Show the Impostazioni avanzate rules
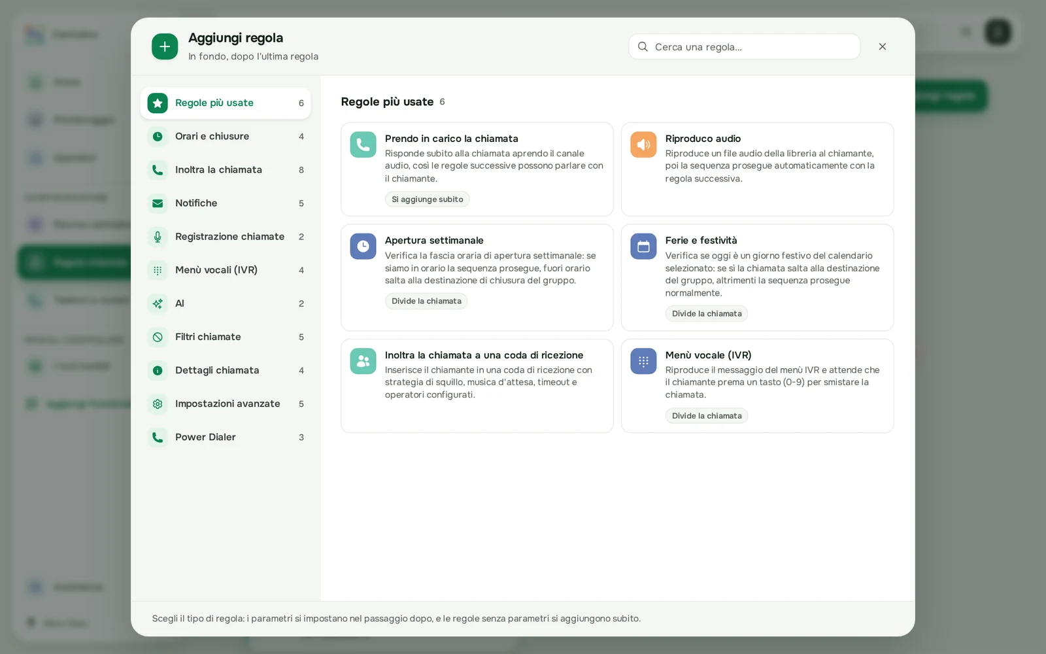The image size is (1046, 654). click(x=226, y=404)
